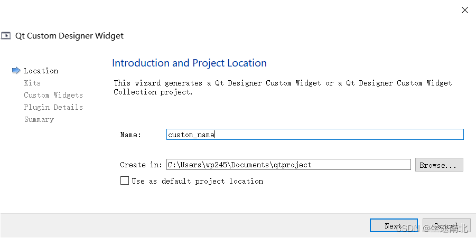Select the Plugin Details step
This screenshot has height=238, width=476.
click(53, 107)
